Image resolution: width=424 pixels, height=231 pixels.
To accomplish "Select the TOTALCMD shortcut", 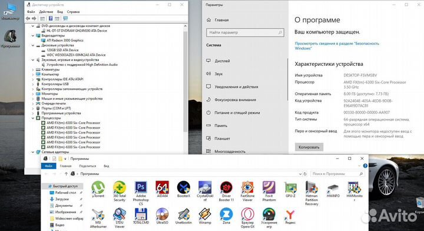I will click(141, 216).
